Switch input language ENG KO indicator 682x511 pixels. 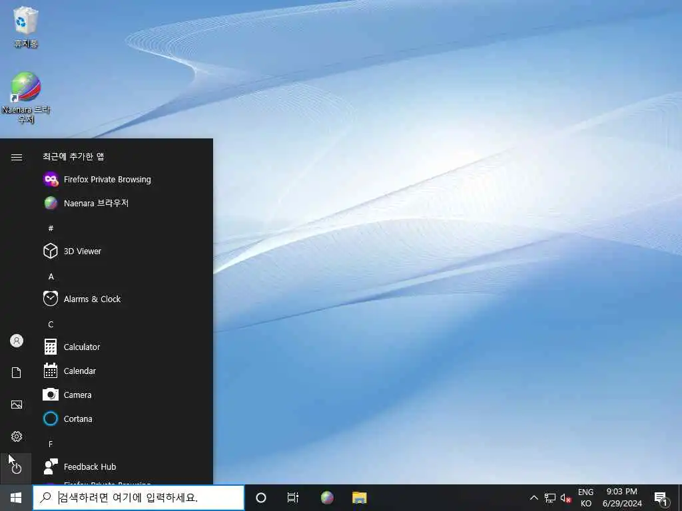[585, 498]
